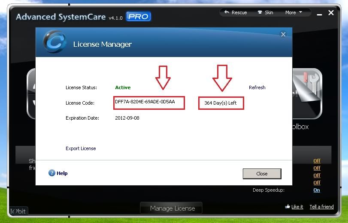
Task: Click the License Code label
Action: [x=80, y=103]
